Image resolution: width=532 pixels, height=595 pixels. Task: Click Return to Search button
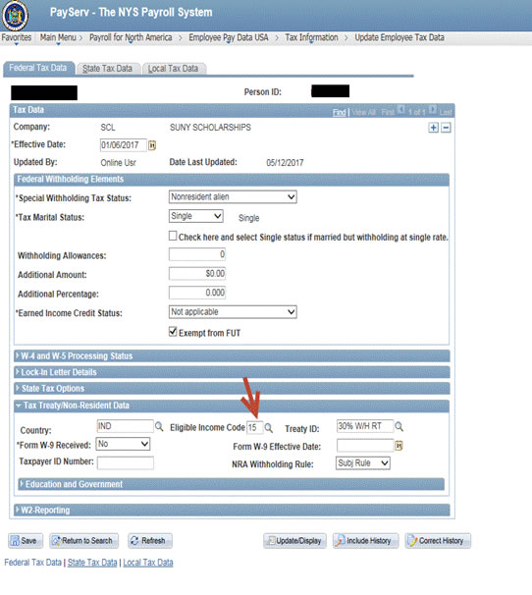(x=83, y=541)
